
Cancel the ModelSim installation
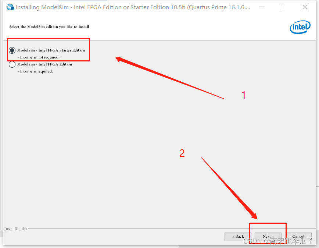point(298,236)
